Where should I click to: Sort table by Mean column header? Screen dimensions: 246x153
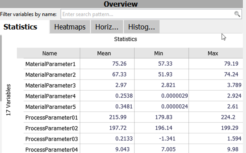[x=104, y=53]
